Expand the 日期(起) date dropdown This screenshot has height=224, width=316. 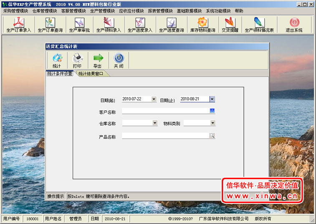click(x=154, y=99)
